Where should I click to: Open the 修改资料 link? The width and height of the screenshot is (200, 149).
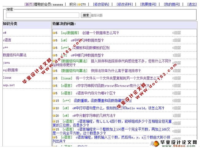coord(125,5)
